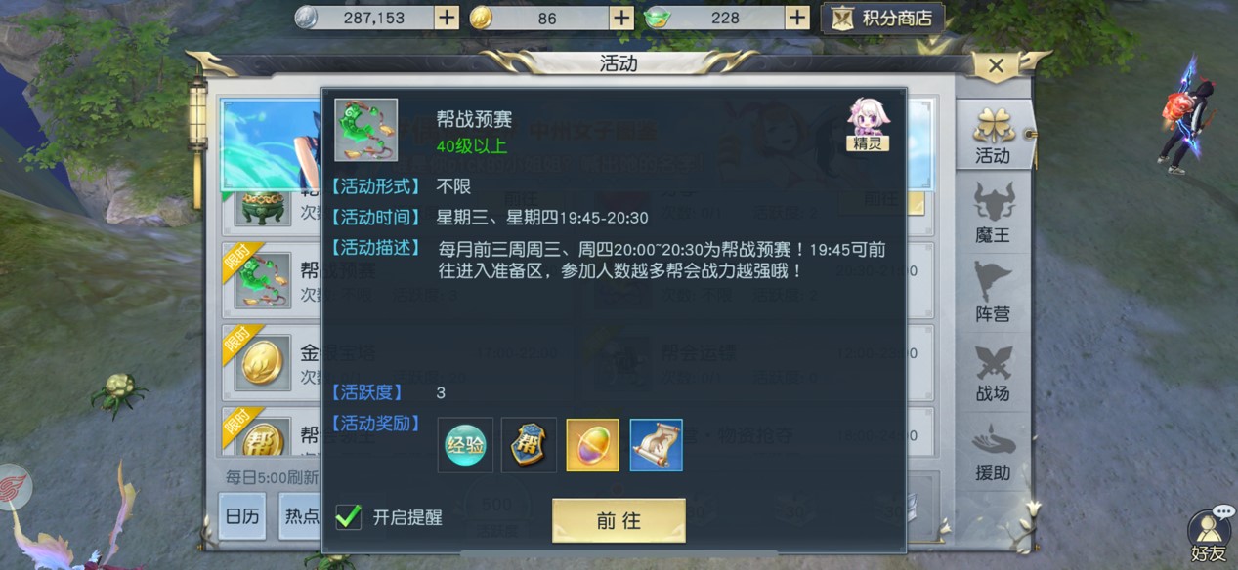This screenshot has height=570, width=1238.
Task: Click the 前往 go button
Action: [619, 521]
